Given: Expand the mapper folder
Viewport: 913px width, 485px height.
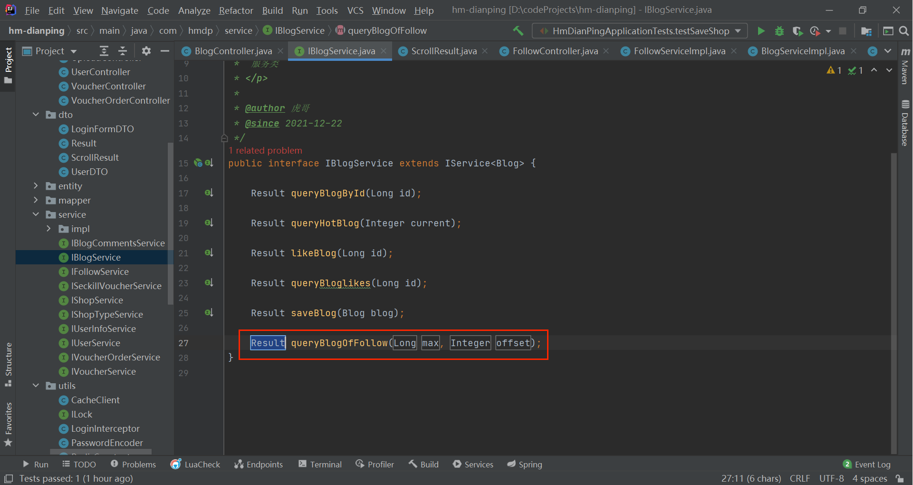Looking at the screenshot, I should coord(36,200).
